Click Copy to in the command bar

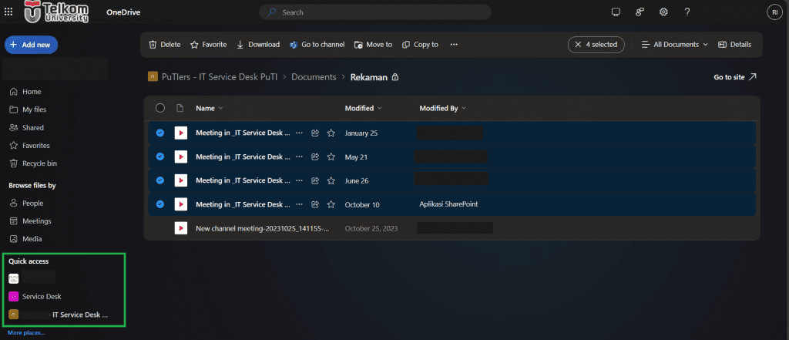tap(420, 44)
